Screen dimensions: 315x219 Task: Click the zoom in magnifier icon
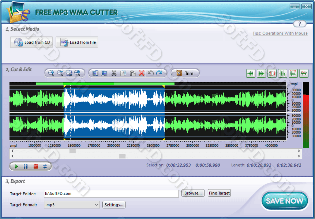[51, 73]
